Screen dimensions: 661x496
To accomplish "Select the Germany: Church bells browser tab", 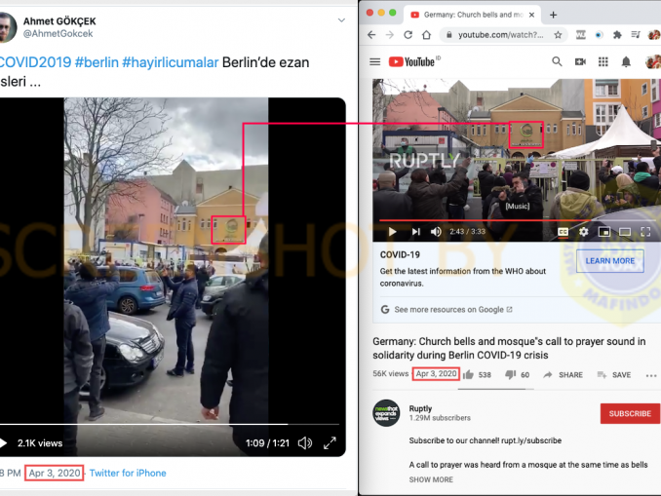I will pos(473,15).
